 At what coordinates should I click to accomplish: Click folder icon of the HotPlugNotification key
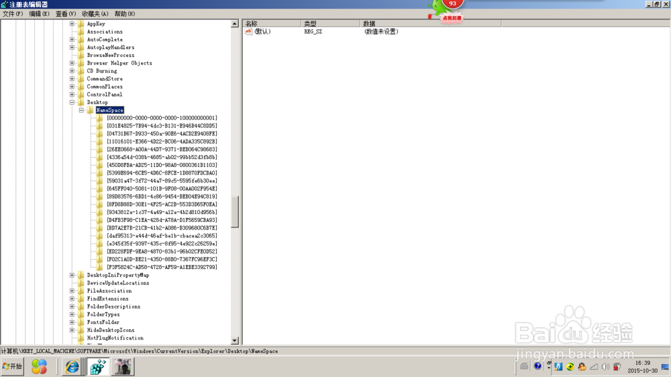point(81,338)
